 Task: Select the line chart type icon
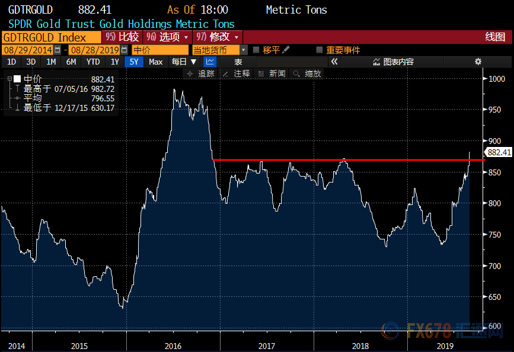coord(210,62)
